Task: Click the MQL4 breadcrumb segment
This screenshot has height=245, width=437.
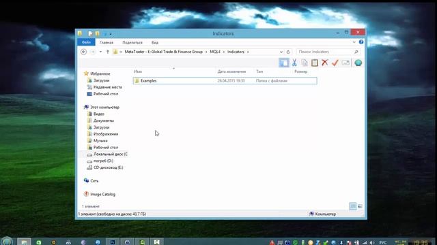Action: (x=215, y=52)
